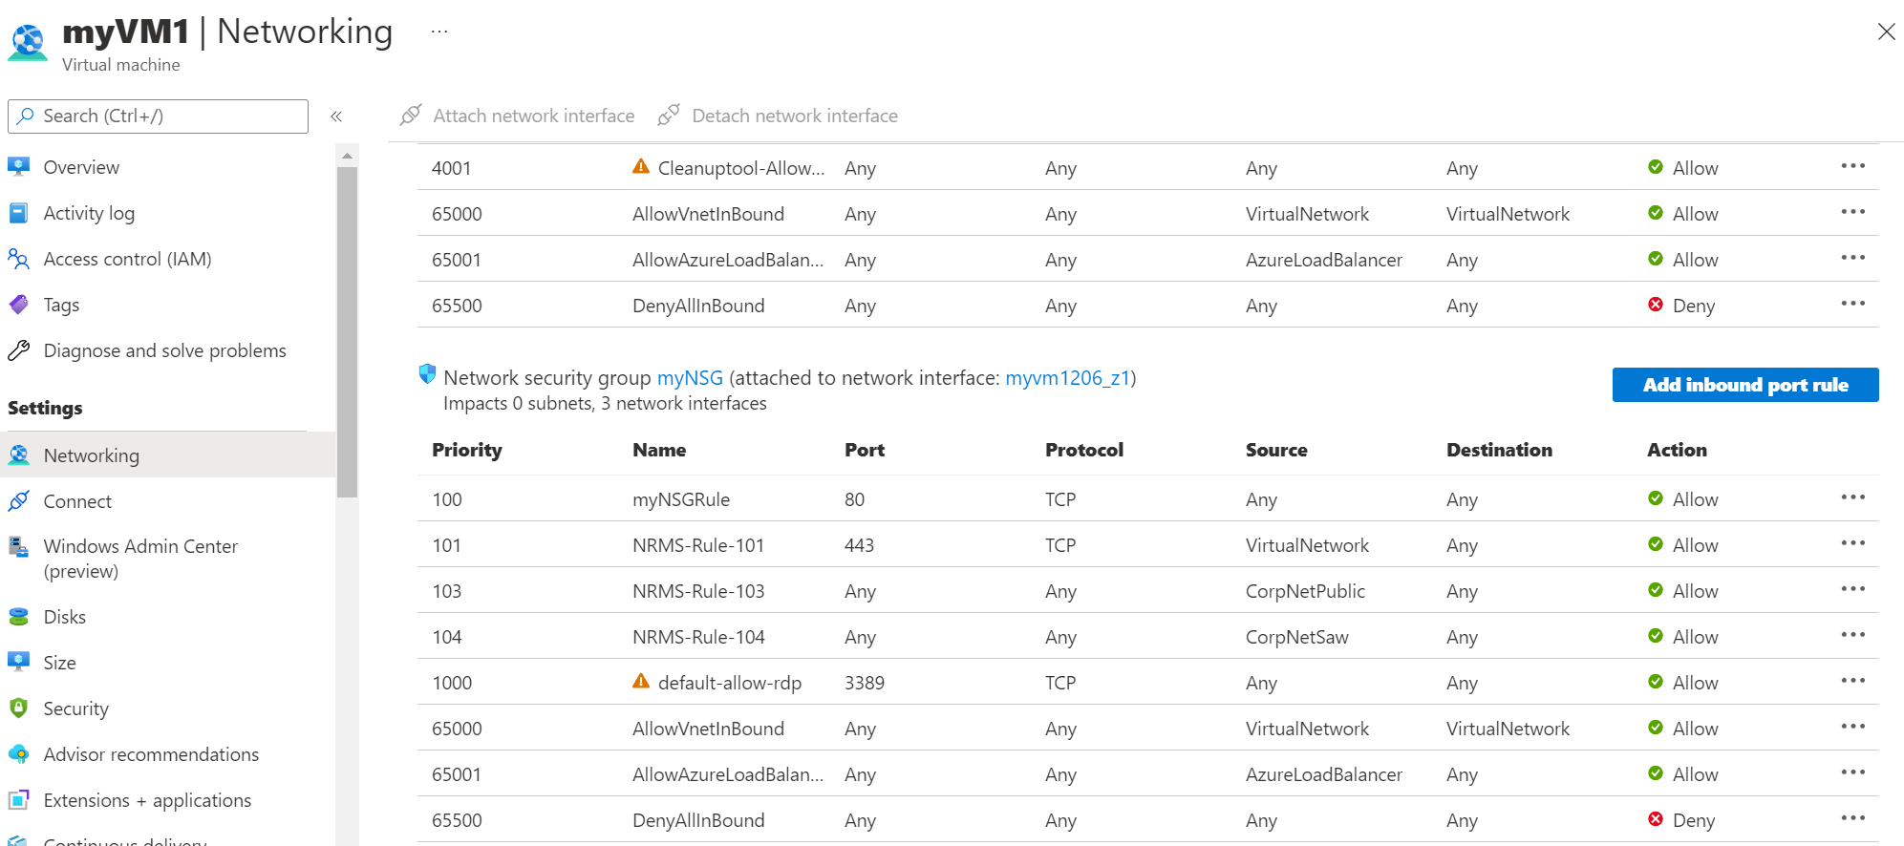The image size is (1904, 846).
Task: Open more options for NRMS-Rule-104 row
Action: click(1852, 635)
